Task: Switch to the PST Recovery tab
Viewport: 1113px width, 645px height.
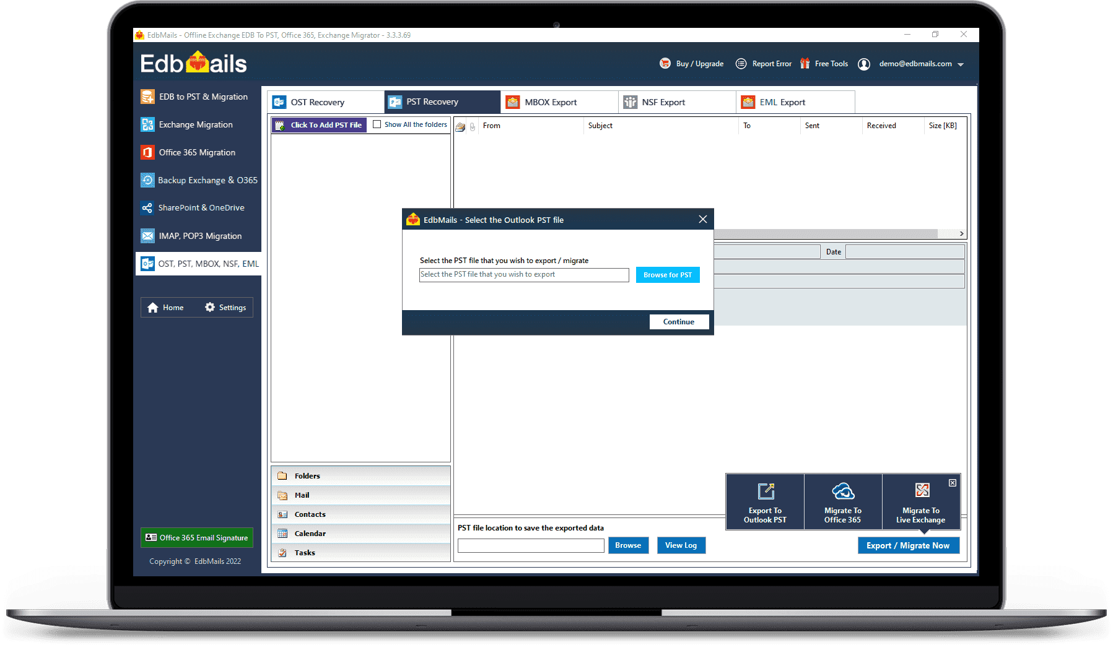Action: click(442, 102)
